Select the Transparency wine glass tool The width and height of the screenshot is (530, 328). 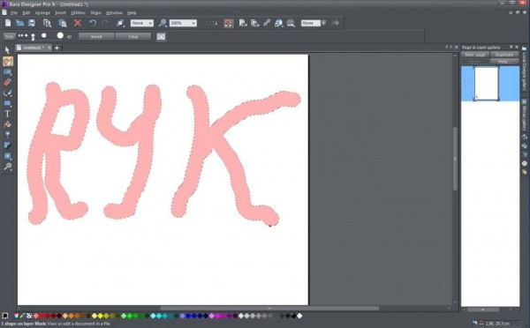[7, 135]
